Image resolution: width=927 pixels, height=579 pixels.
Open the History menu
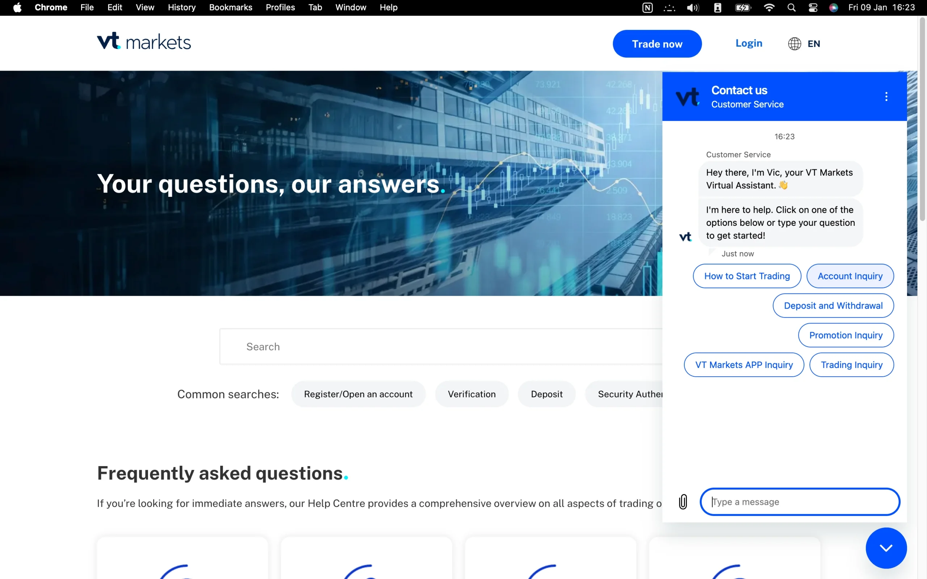tap(181, 8)
